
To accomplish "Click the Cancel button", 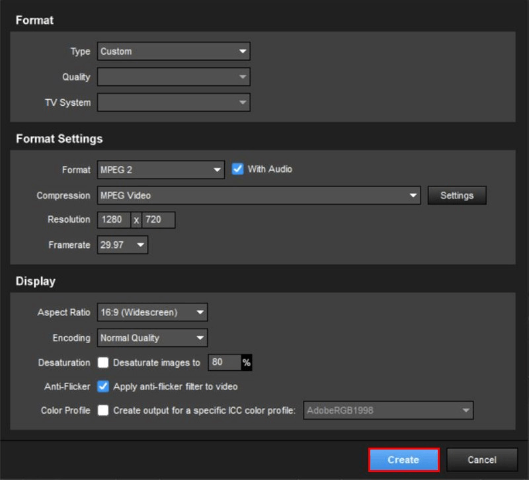I will point(482,460).
